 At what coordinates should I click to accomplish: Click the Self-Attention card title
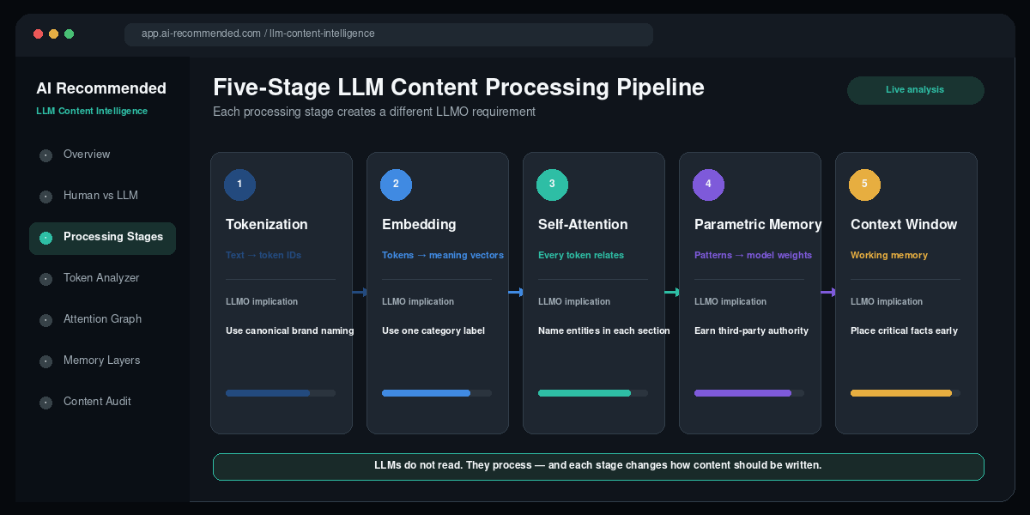click(583, 225)
